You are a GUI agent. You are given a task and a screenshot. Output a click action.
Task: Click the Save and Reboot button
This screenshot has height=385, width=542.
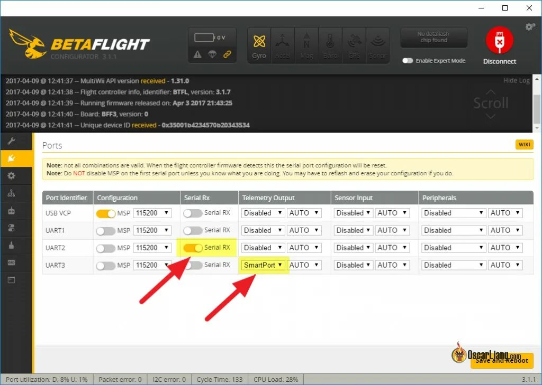(x=502, y=361)
